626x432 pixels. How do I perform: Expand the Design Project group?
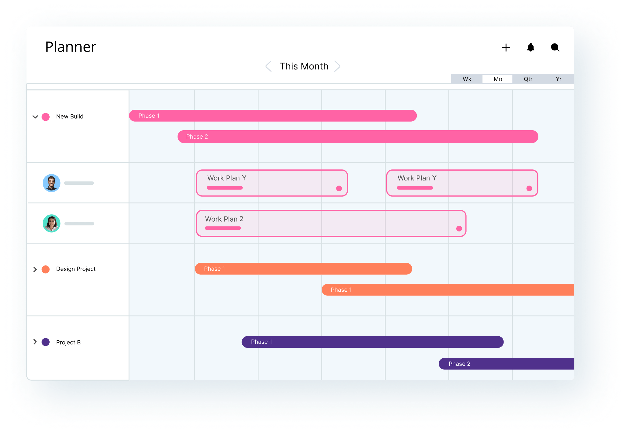click(35, 269)
